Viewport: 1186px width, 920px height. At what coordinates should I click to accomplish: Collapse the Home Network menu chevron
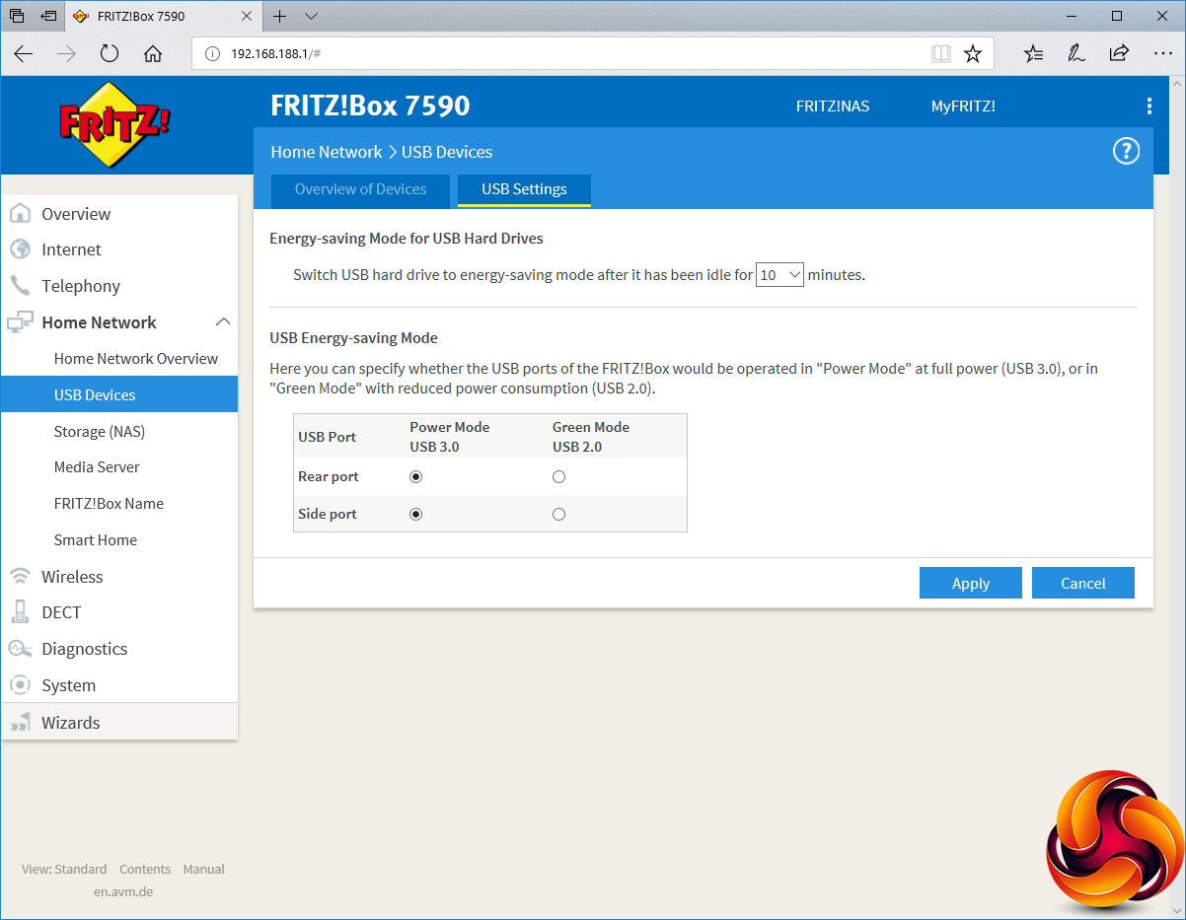point(223,322)
